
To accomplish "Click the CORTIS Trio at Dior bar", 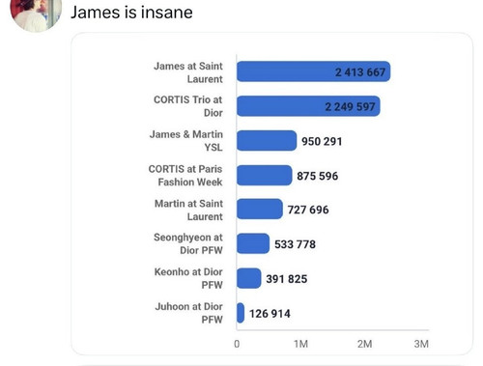I will tap(308, 106).
